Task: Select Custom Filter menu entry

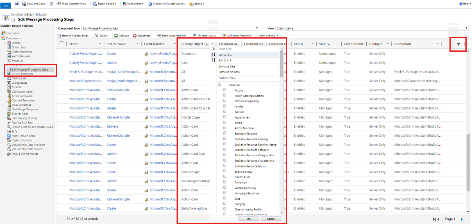Action: tap(227, 78)
